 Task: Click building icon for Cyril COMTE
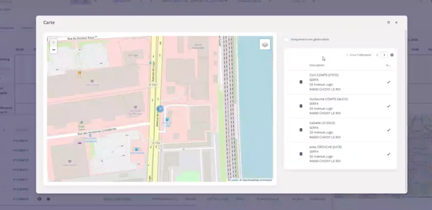pyautogui.click(x=301, y=82)
